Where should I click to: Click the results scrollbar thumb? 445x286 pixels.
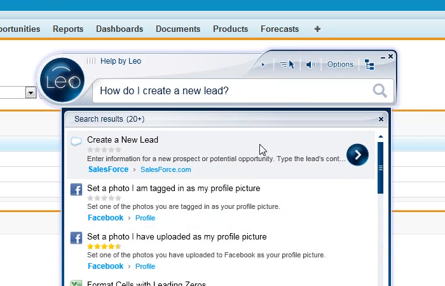tap(380, 167)
